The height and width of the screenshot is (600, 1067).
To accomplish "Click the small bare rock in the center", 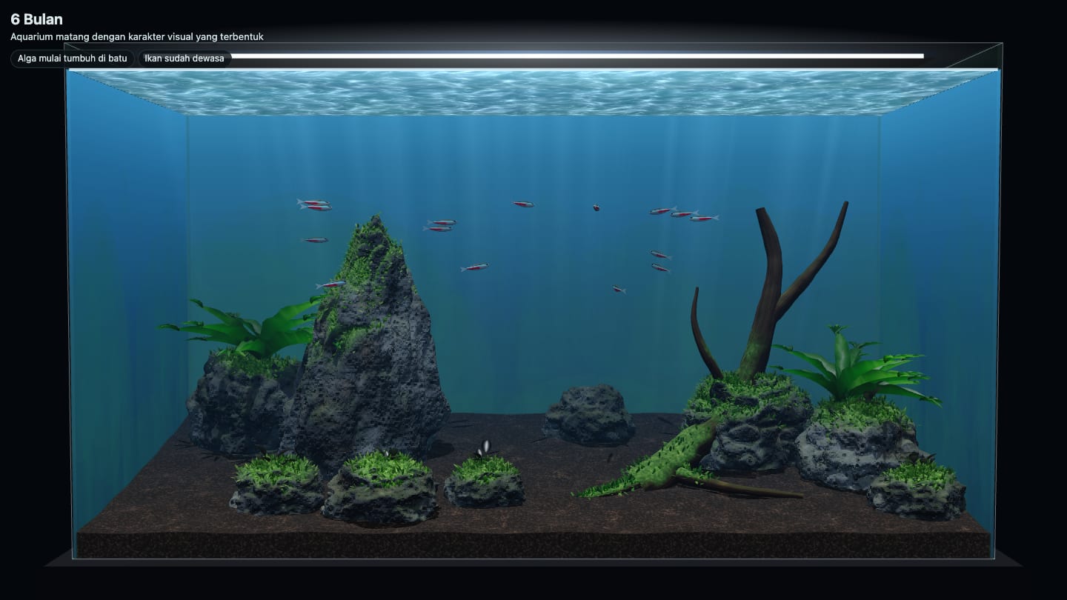I will (x=588, y=414).
